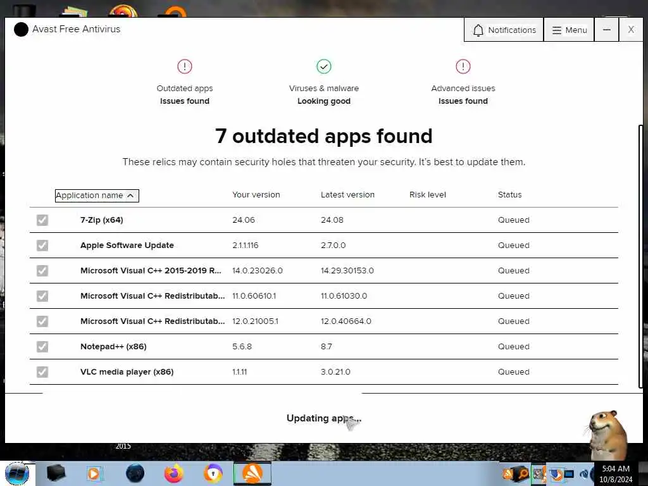Launch Firefox from the taskbar
648x486 pixels.
[174, 473]
